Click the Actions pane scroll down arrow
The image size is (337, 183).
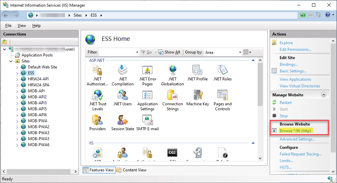pos(333,172)
